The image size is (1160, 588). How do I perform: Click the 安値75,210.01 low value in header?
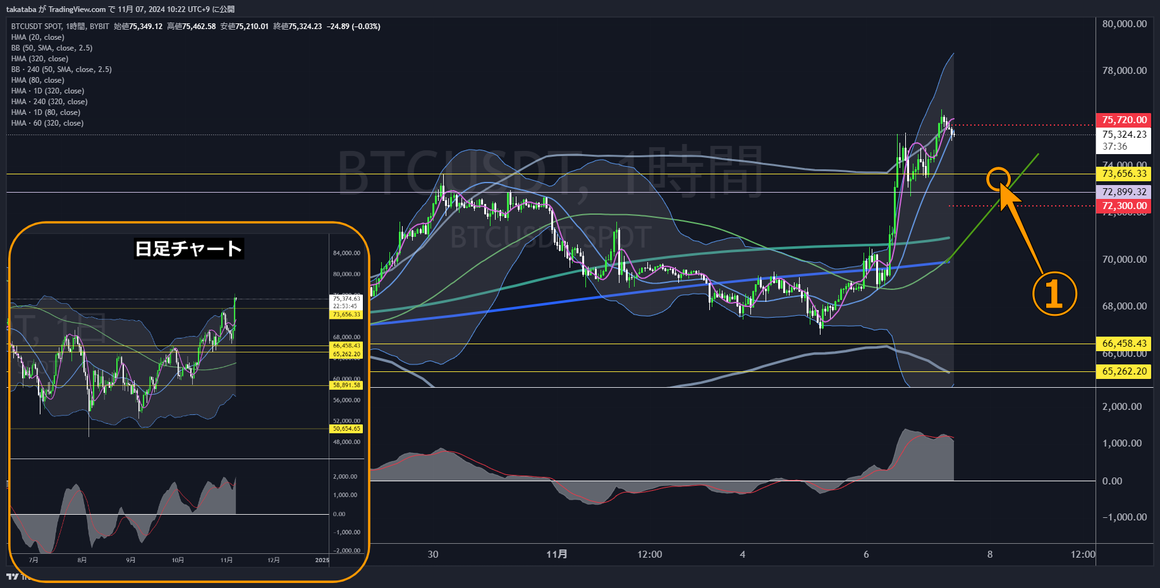coord(245,27)
